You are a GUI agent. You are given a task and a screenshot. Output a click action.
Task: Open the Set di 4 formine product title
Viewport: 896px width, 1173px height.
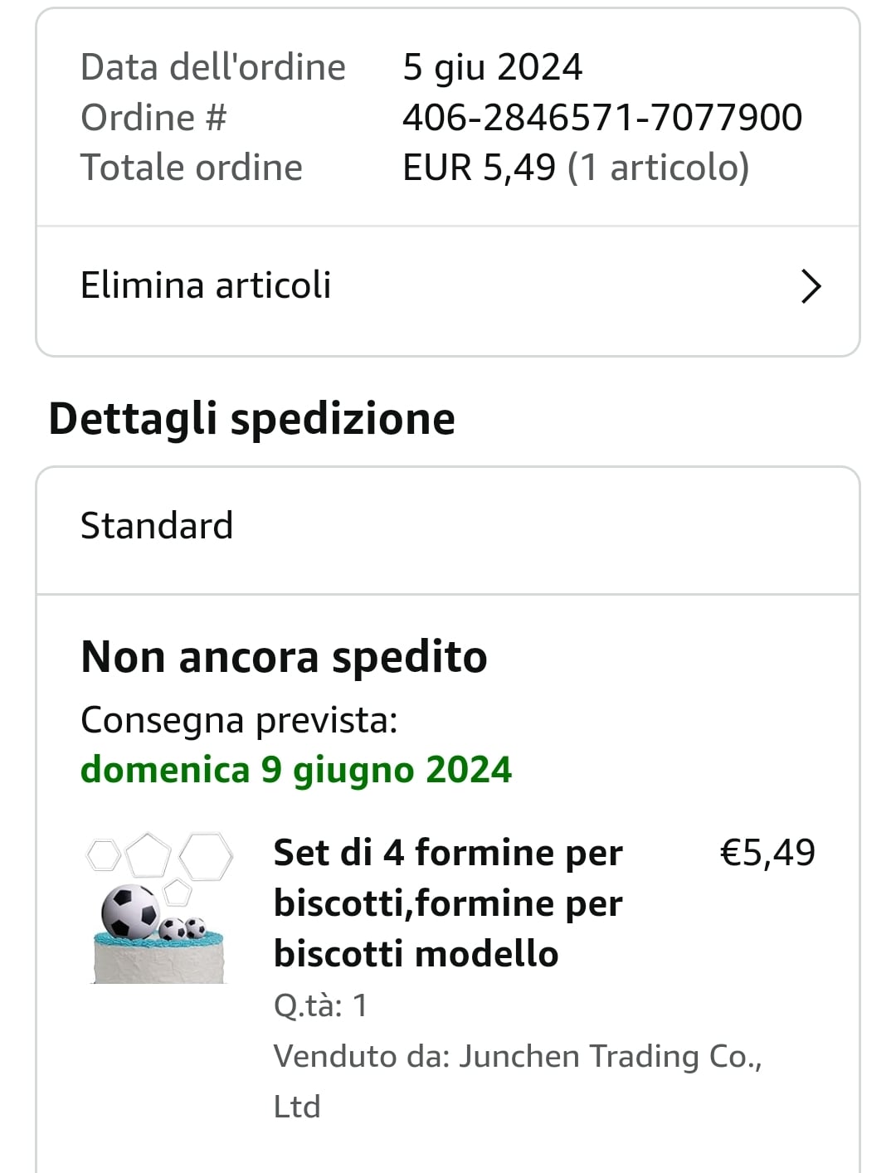(448, 903)
